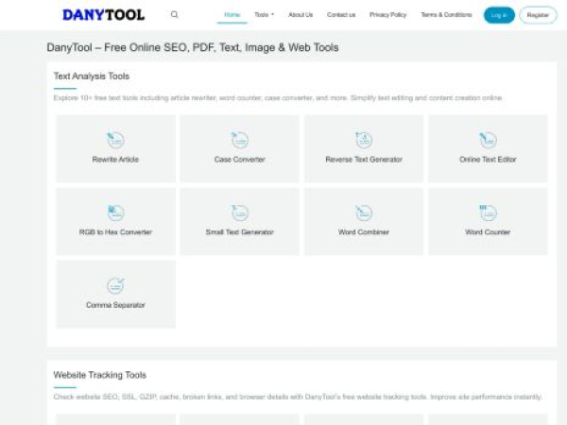Click the Word Counter icon

pyautogui.click(x=488, y=212)
